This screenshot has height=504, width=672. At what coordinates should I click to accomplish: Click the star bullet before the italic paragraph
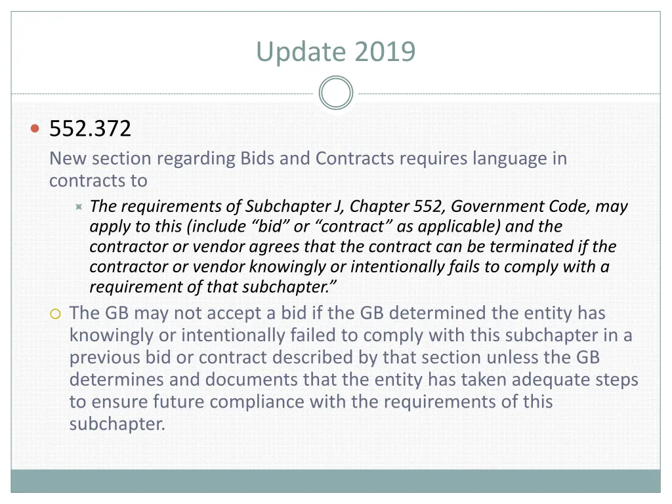click(x=79, y=207)
